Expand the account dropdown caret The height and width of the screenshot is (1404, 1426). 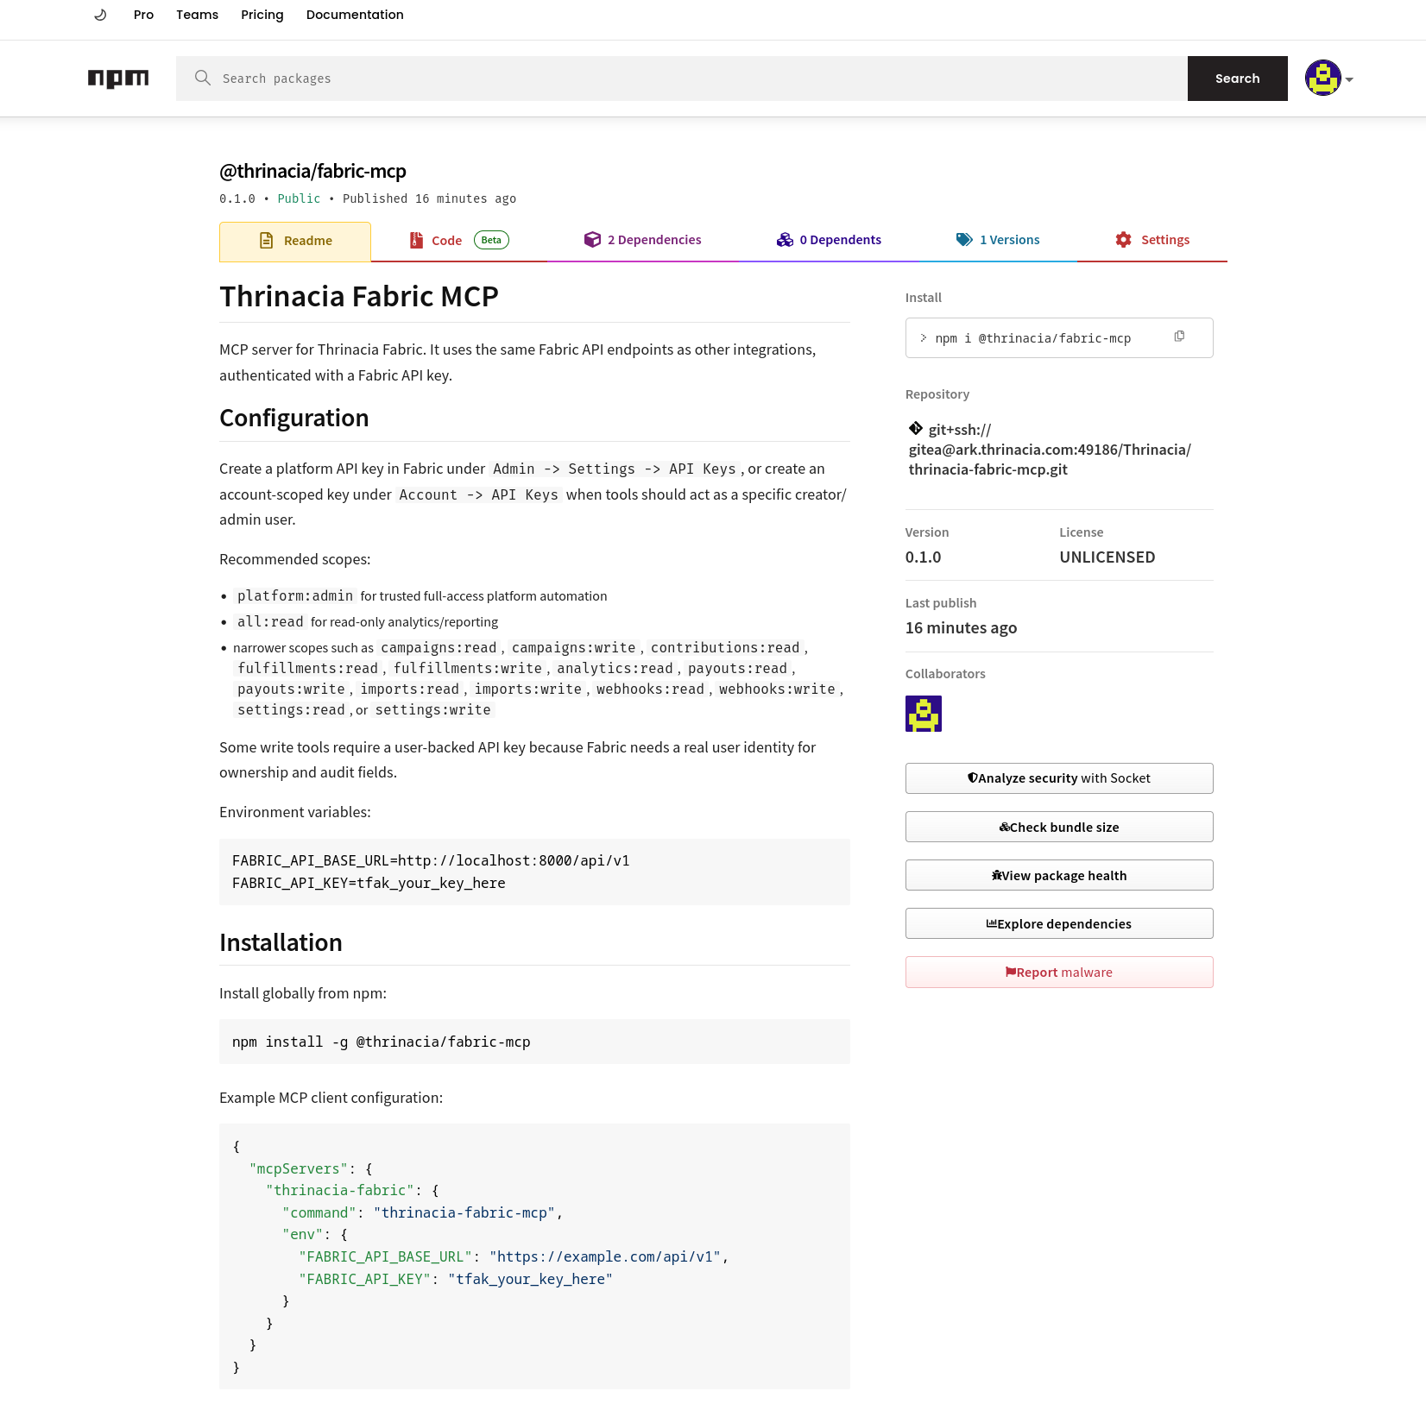[1349, 79]
